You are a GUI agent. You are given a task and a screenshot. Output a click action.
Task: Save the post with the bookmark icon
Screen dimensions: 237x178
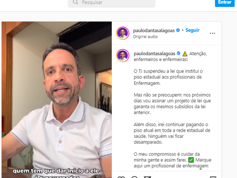(x=213, y=177)
